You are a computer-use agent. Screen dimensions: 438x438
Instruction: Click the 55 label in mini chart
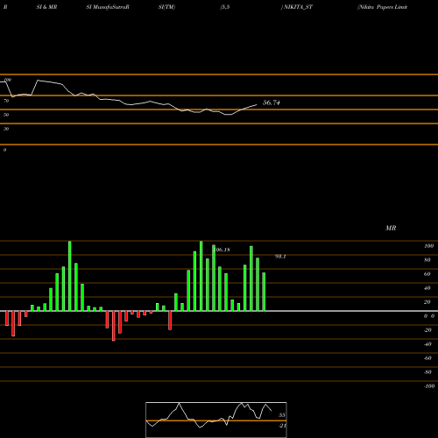click(282, 415)
